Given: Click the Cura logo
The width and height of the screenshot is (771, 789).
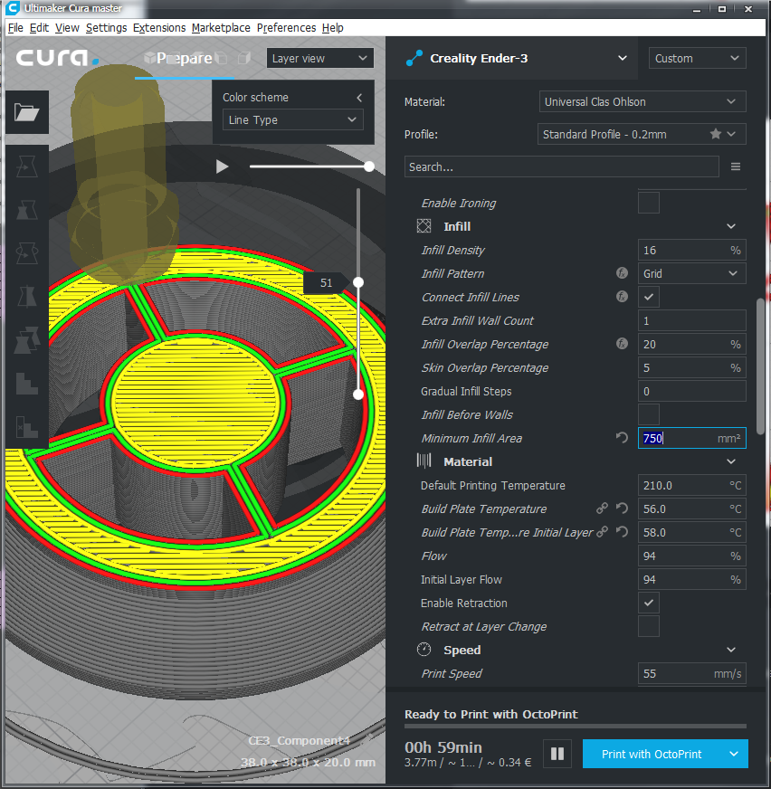Looking at the screenshot, I should (x=56, y=58).
